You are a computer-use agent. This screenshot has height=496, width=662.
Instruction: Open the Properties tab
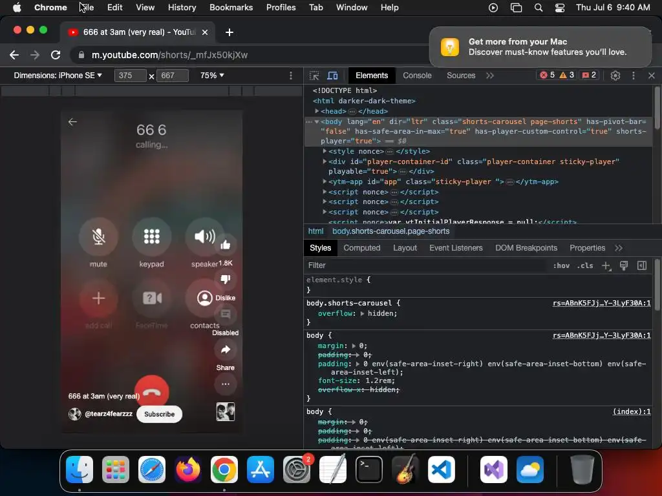point(587,248)
